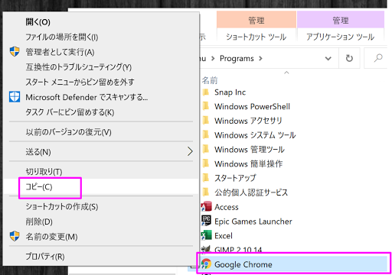
Task: Open the アプリケーション ツール ribbon tab
Action: (x=341, y=37)
